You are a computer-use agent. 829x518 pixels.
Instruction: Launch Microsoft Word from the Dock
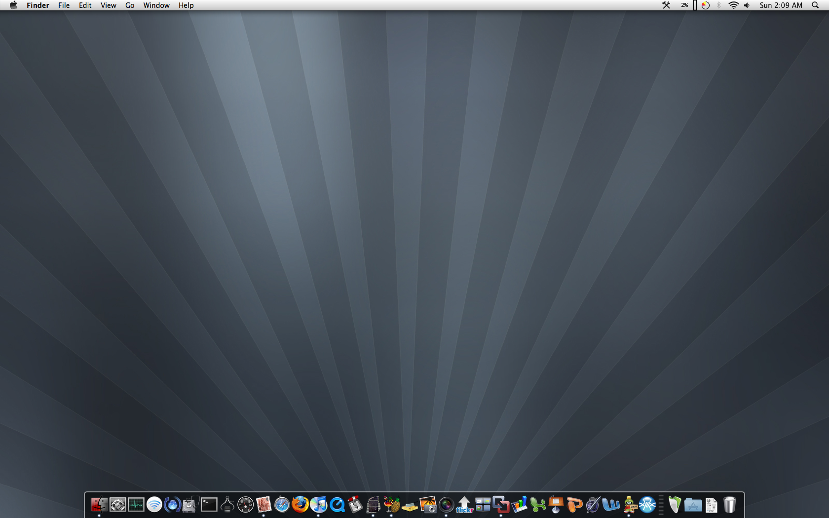coord(610,505)
